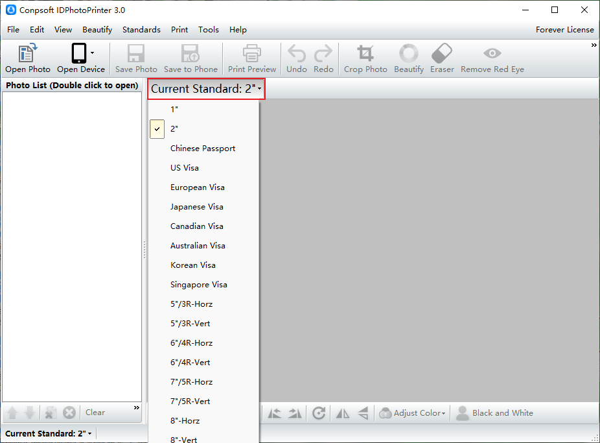Viewport: 600px width, 443px height.
Task: Choose Chinese Passport standard
Action: [x=203, y=149]
